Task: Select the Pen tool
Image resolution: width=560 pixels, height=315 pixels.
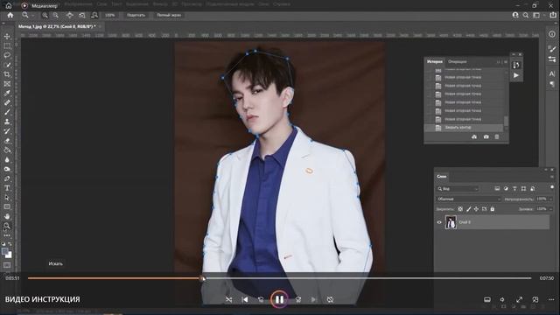Action: tap(7, 178)
